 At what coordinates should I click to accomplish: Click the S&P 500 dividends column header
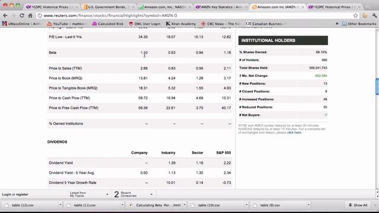tap(224, 153)
